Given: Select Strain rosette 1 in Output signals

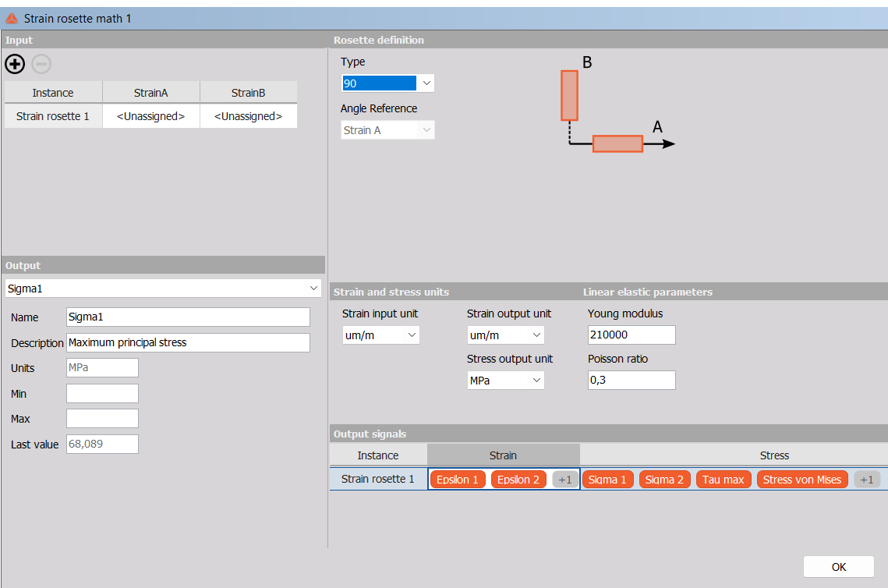Looking at the screenshot, I should [x=378, y=480].
